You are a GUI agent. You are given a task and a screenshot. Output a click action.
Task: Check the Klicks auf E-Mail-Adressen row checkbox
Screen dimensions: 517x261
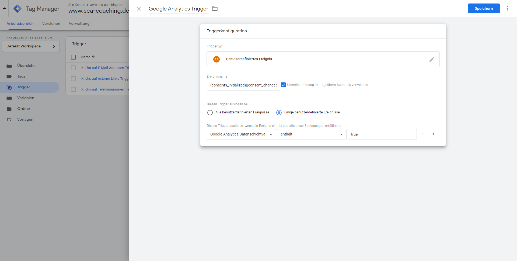[x=73, y=68]
